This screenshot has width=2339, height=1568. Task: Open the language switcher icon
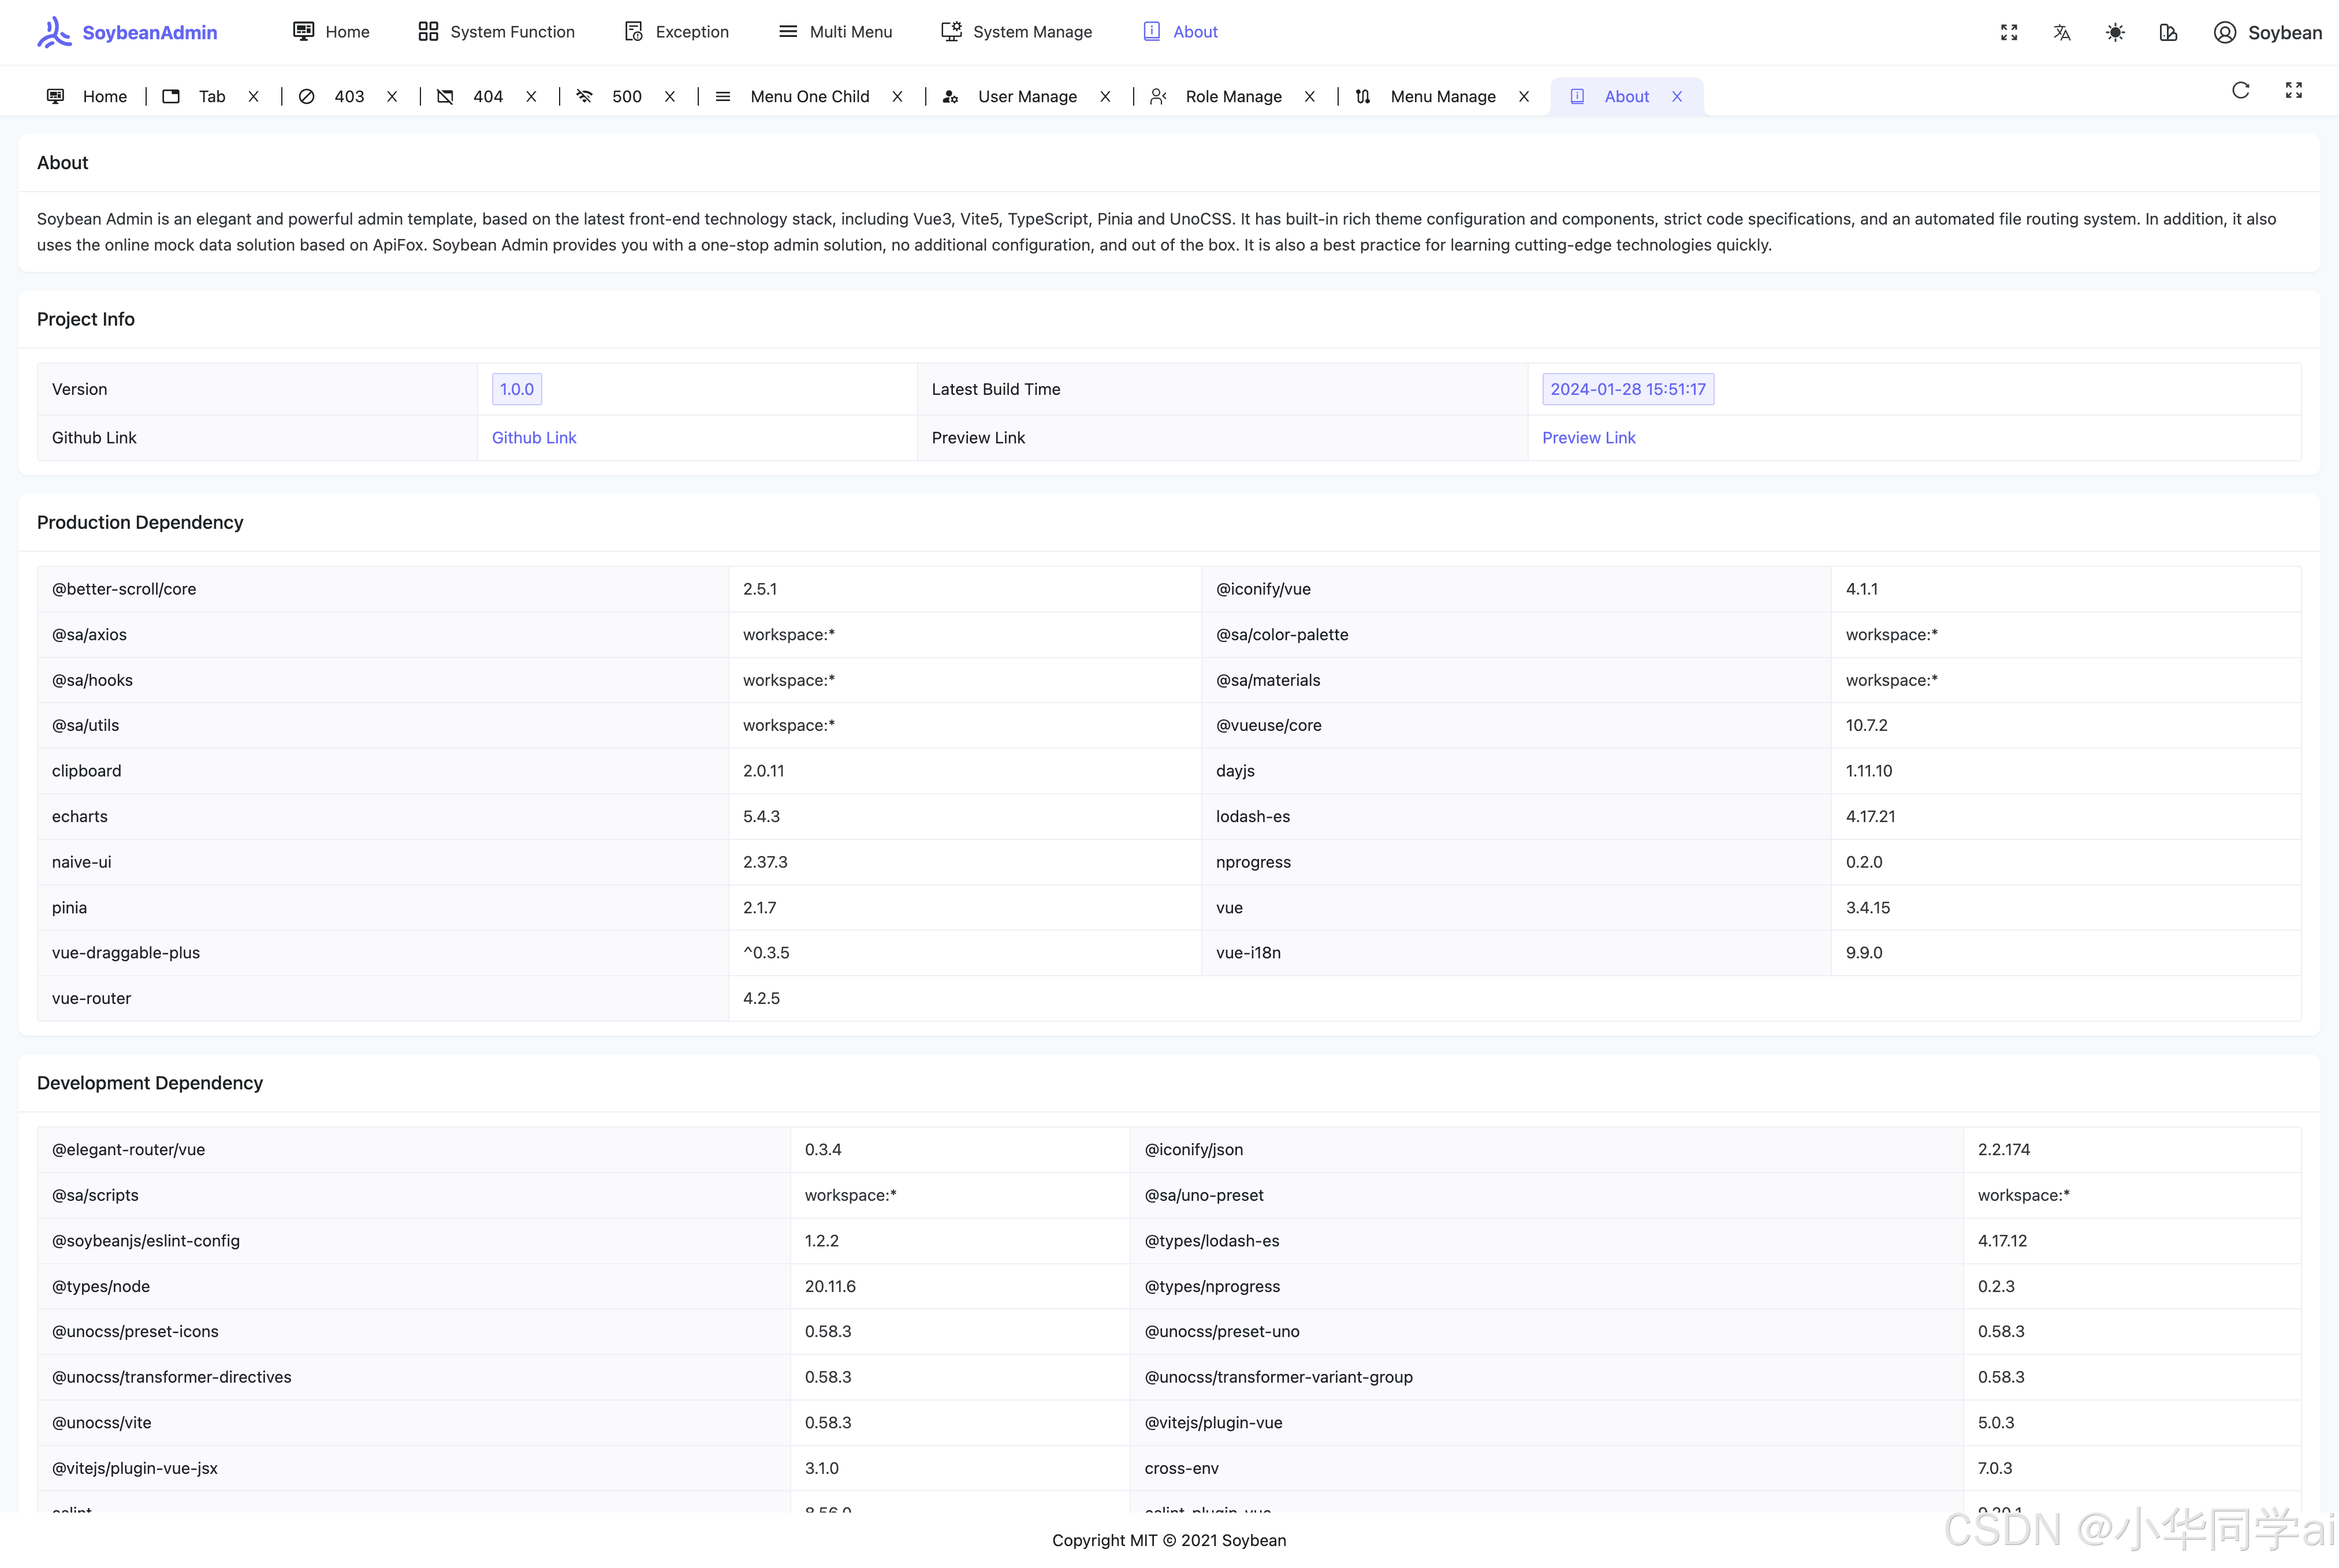(x=2062, y=32)
